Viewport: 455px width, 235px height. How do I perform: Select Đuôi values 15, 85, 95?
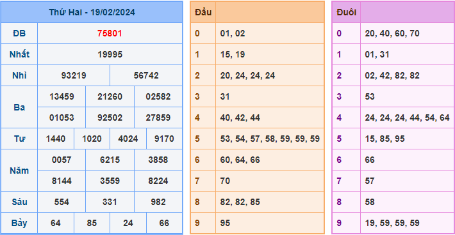pos(385,139)
